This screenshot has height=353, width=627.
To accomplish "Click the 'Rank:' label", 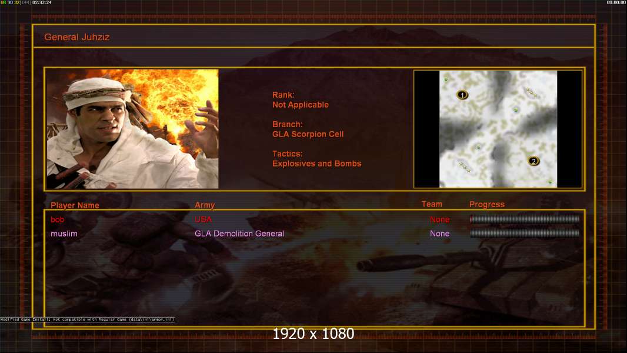I will [x=283, y=95].
